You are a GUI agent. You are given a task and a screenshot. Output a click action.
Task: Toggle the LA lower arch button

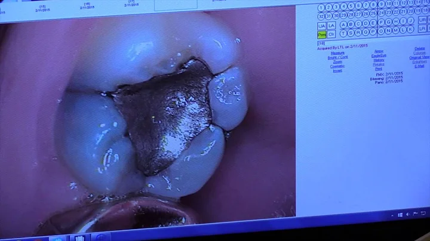331,26
